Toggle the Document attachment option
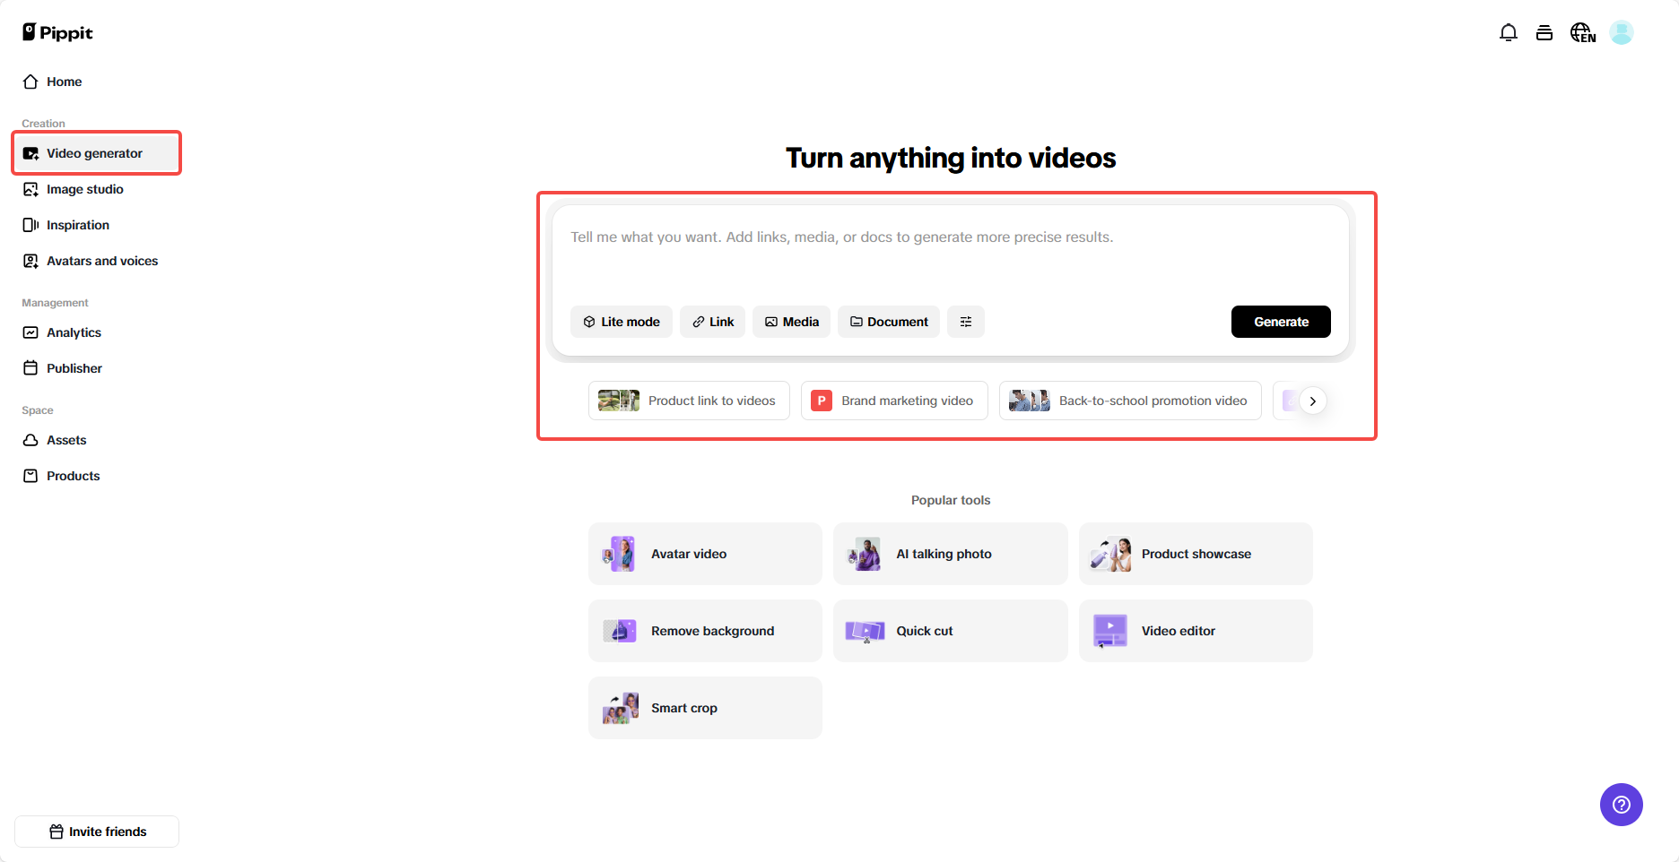The image size is (1679, 862). (888, 322)
